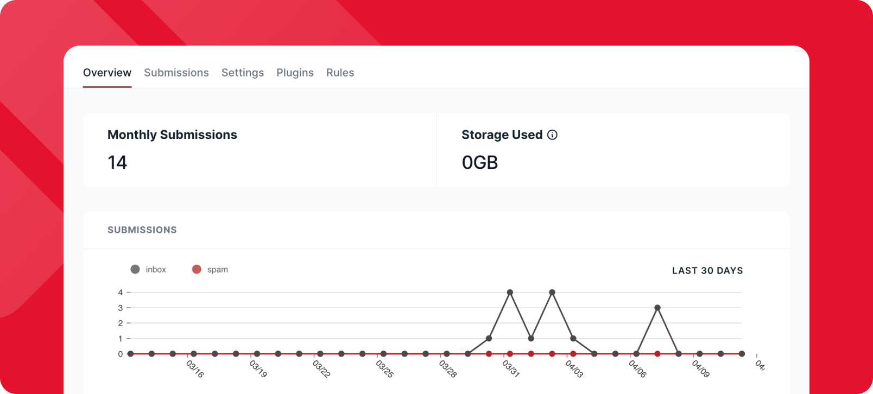Click the first inbox peak of 4 submissions
The image size is (873, 394).
click(x=510, y=293)
